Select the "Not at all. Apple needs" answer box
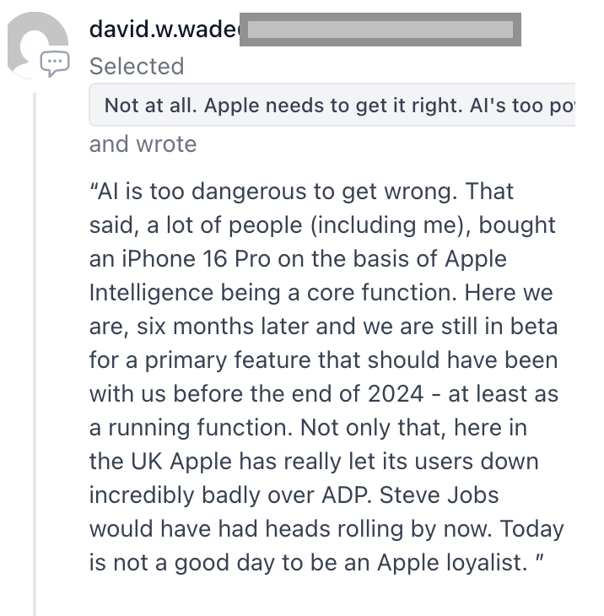 click(332, 105)
